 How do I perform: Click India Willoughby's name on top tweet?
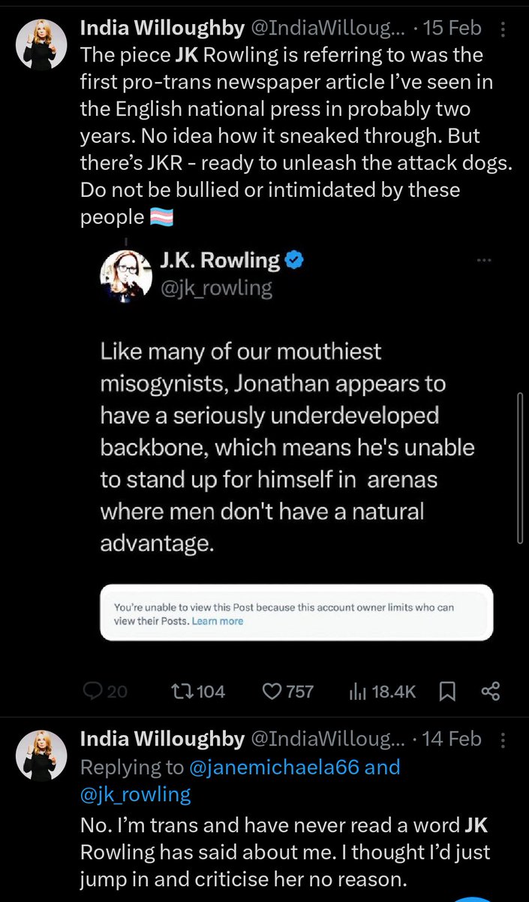tap(162, 29)
